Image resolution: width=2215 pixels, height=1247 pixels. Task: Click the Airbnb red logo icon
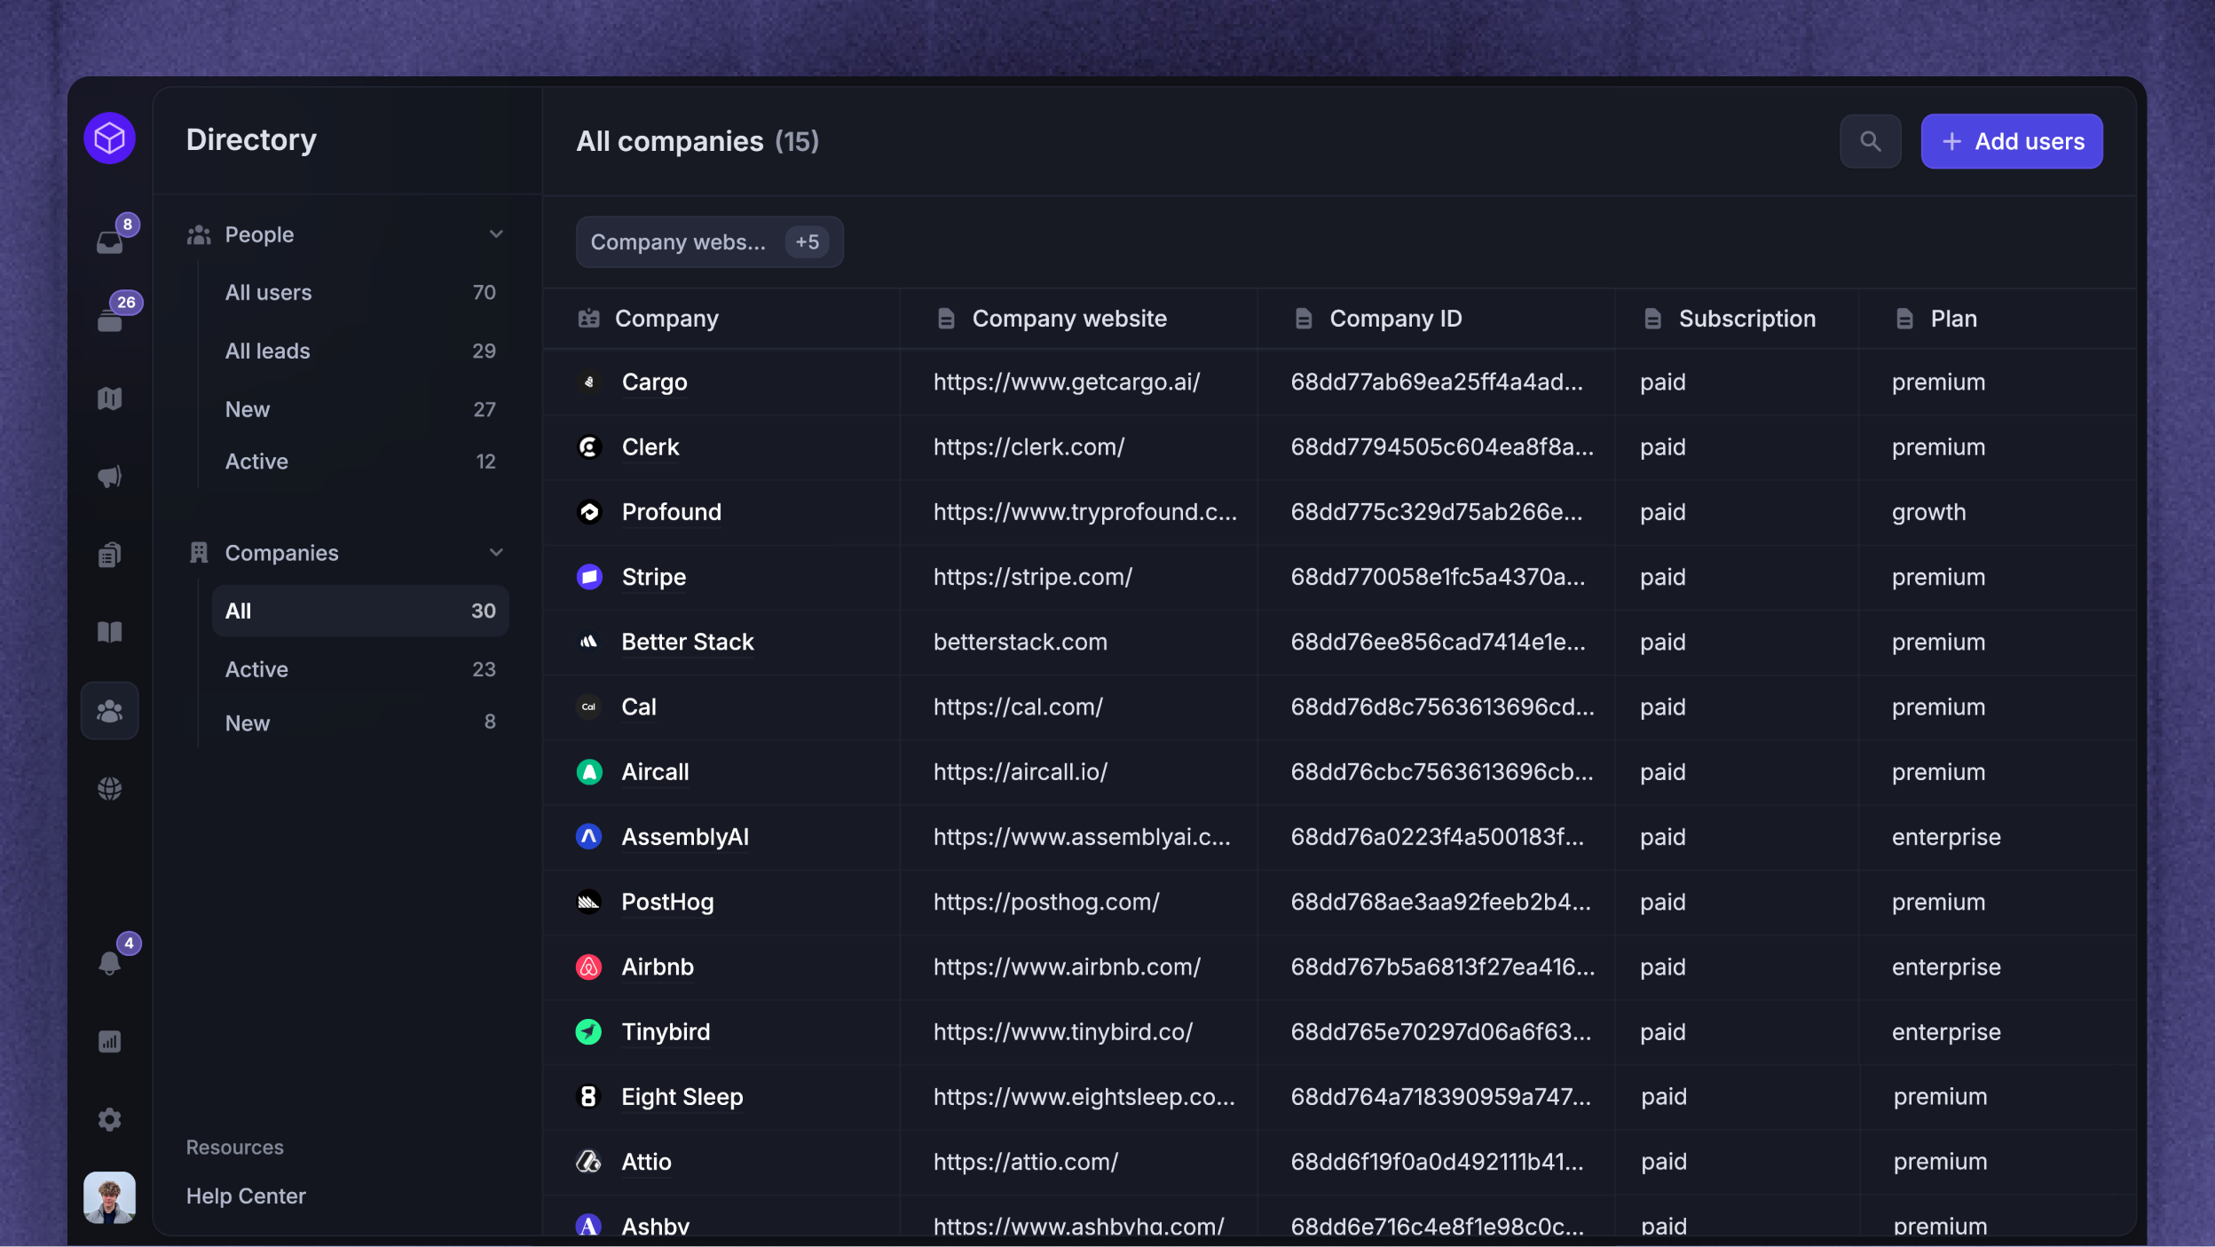click(589, 967)
